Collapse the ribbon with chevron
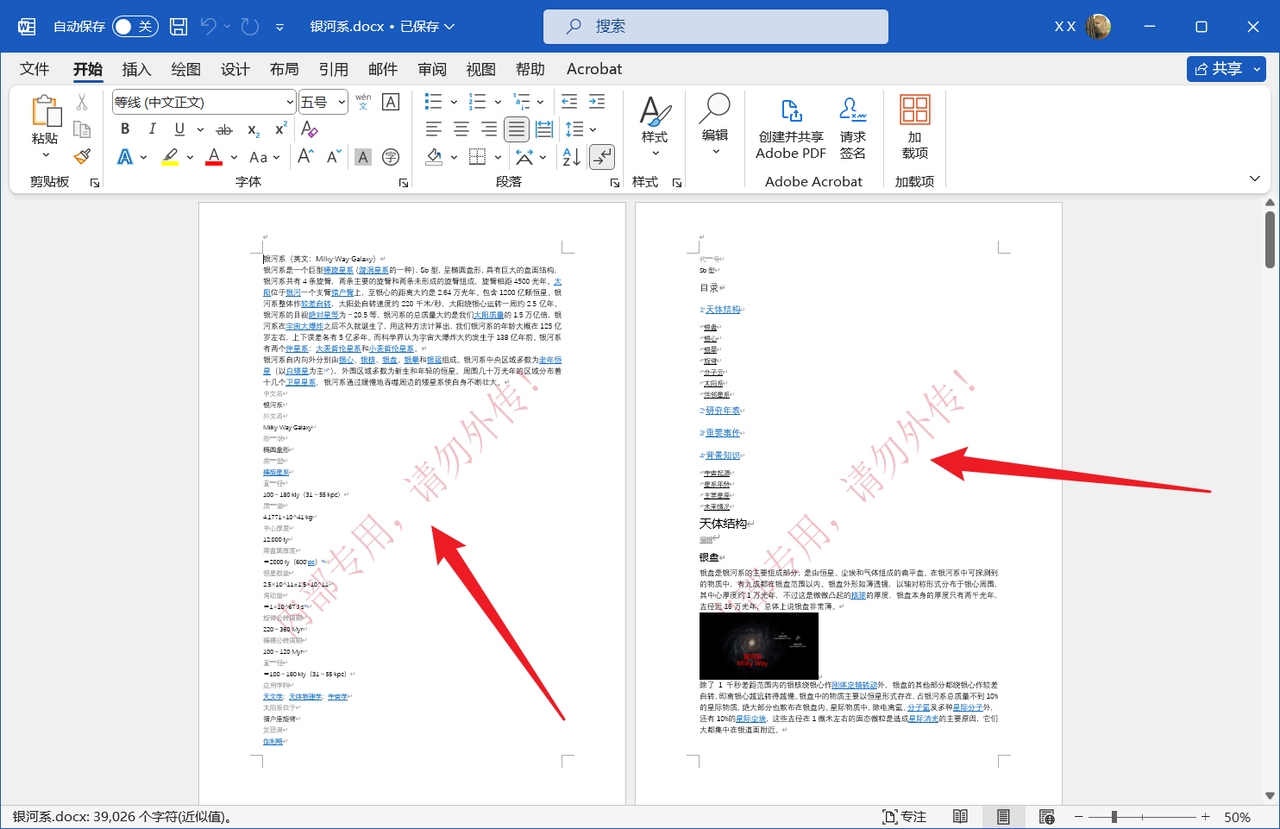The width and height of the screenshot is (1280, 829). point(1254,179)
